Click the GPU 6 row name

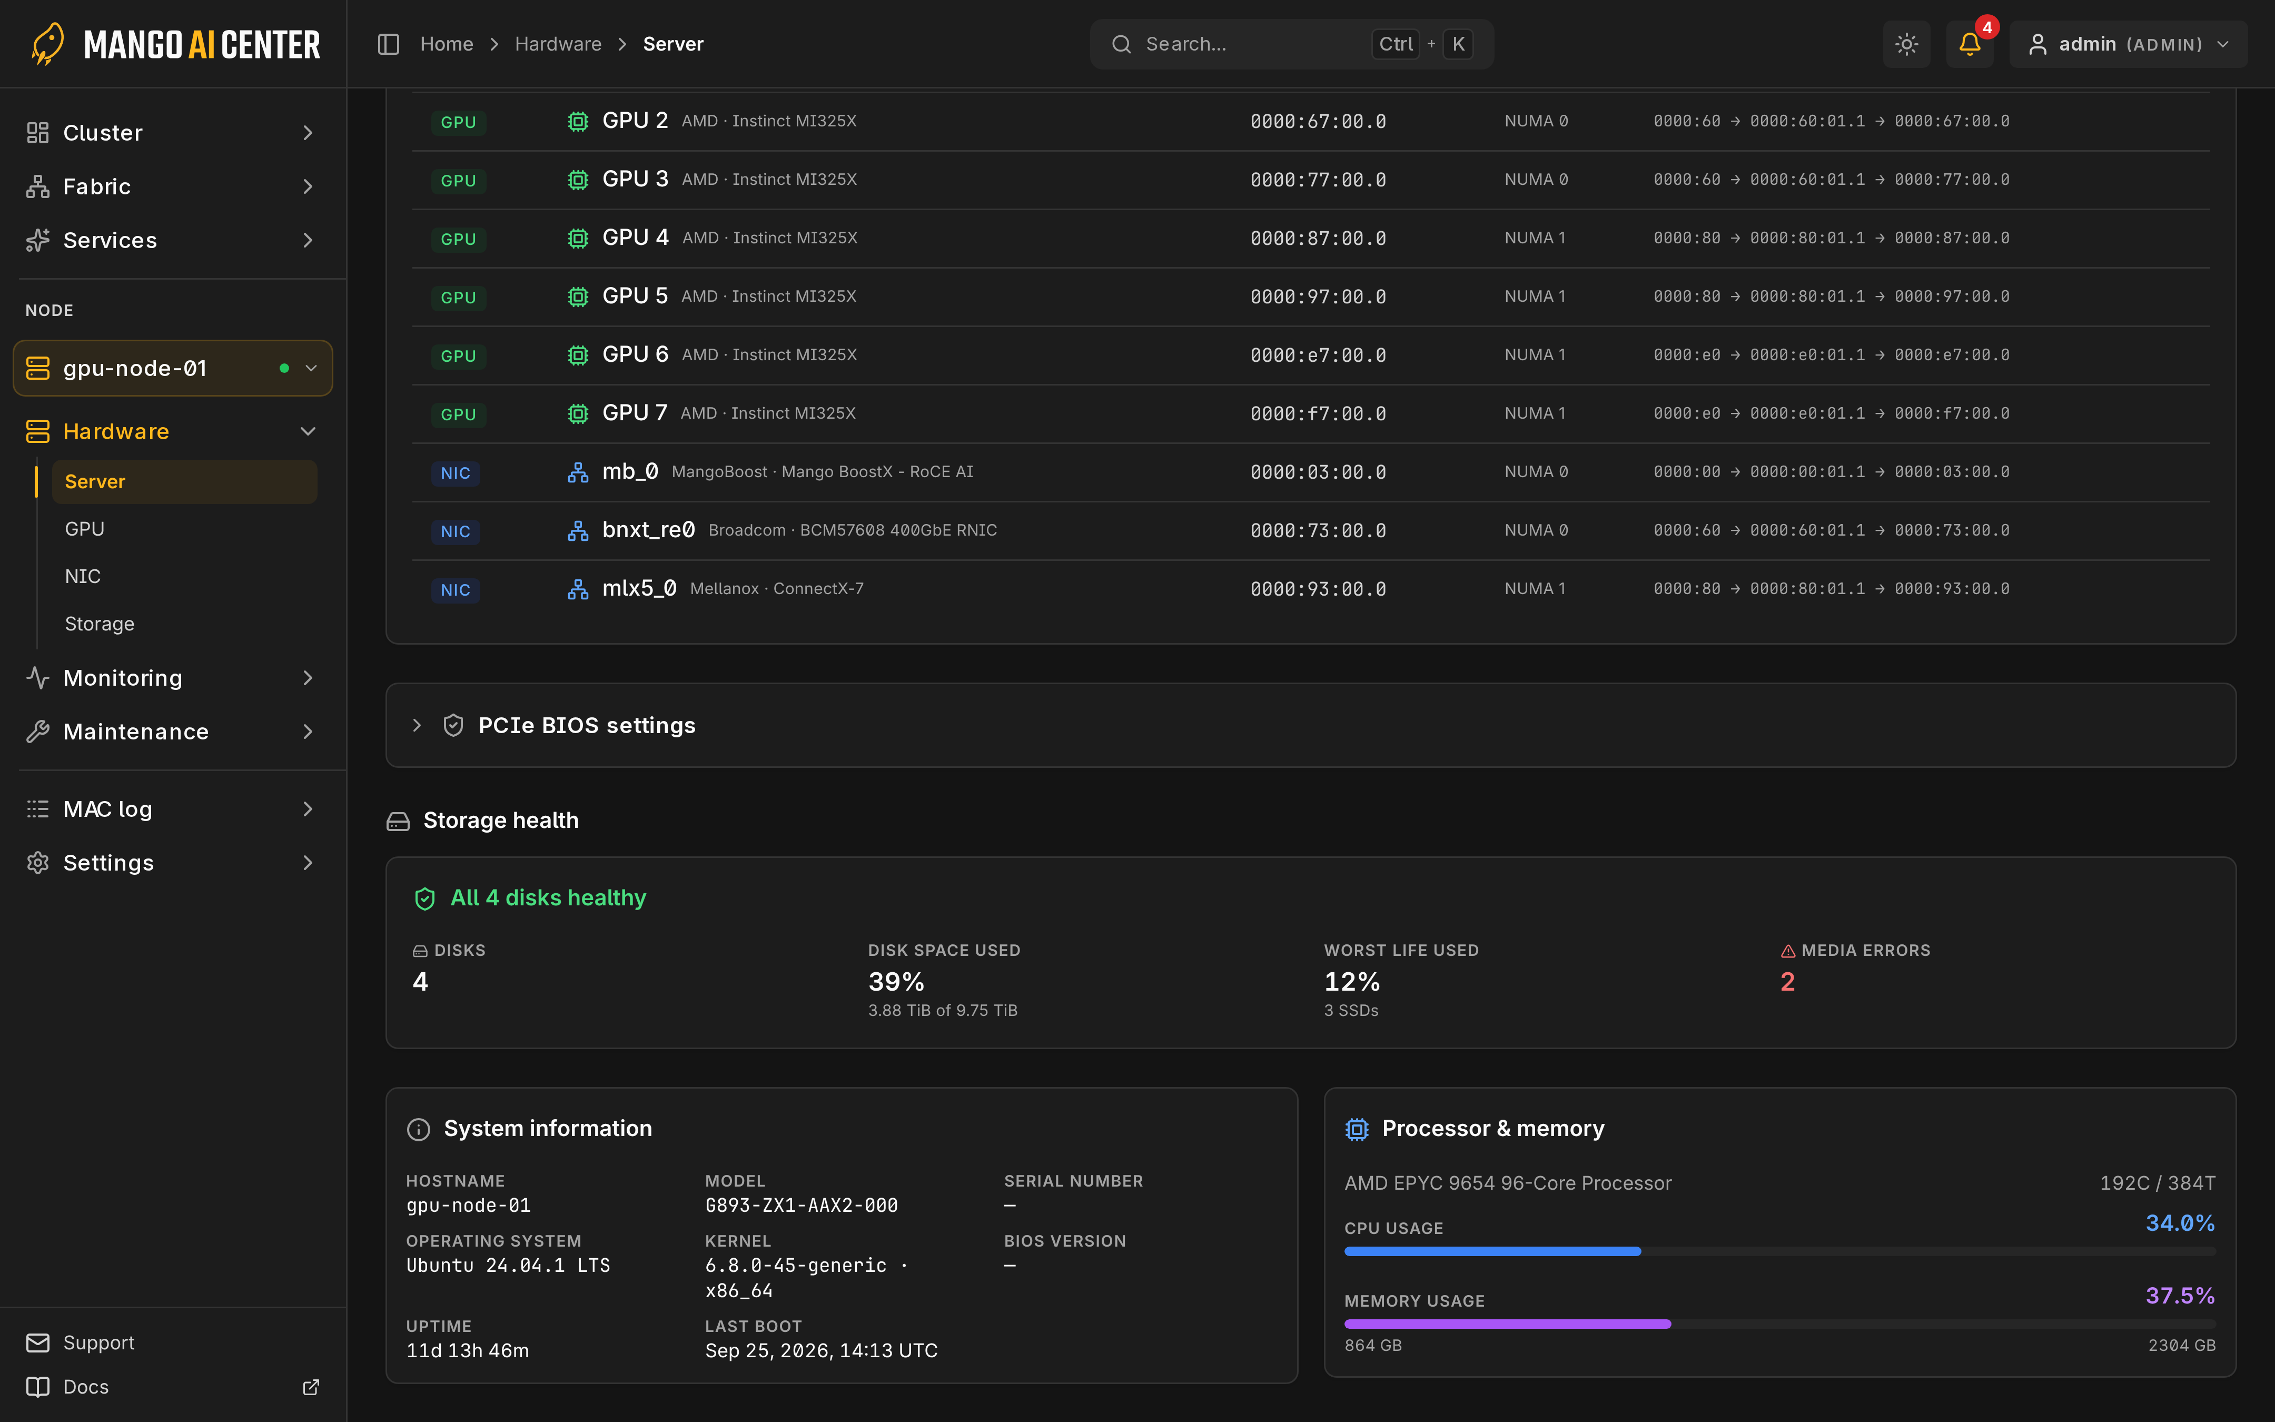636,354
